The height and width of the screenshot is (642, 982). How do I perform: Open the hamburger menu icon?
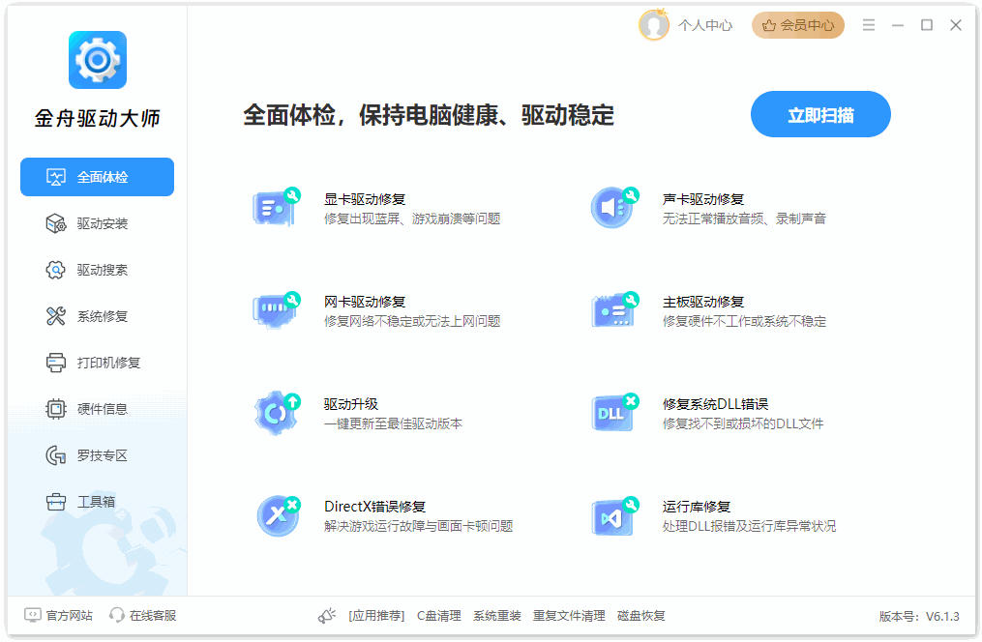pos(868,25)
